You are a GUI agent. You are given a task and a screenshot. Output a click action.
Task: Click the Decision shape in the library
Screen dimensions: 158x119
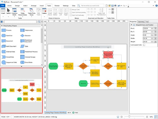22,35
